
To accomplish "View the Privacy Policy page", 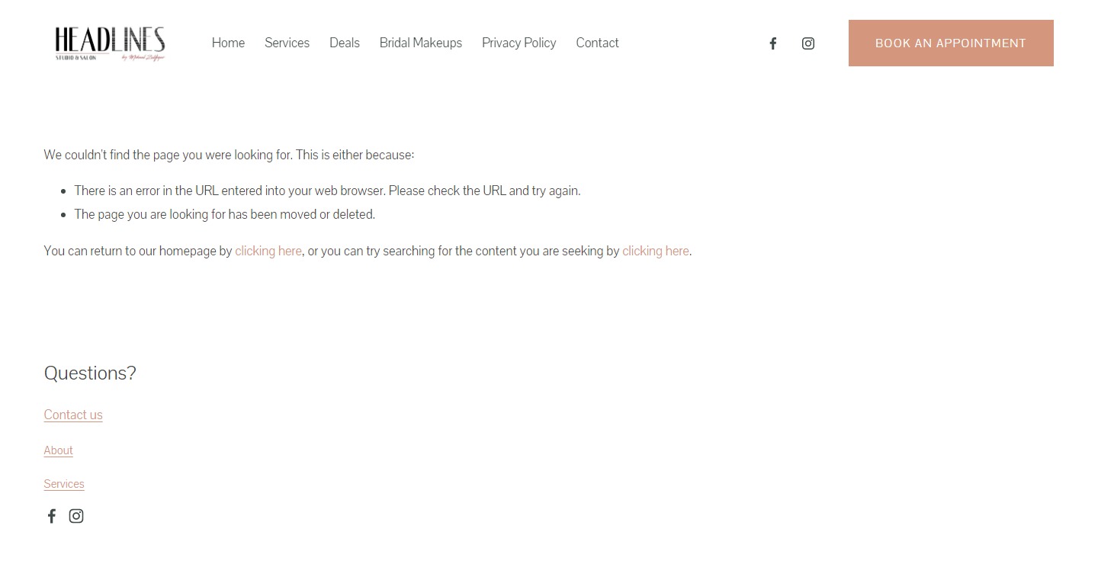I will pos(518,43).
